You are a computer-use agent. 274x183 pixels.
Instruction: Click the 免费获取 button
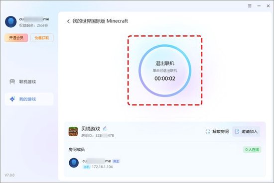pyautogui.click(x=42, y=38)
